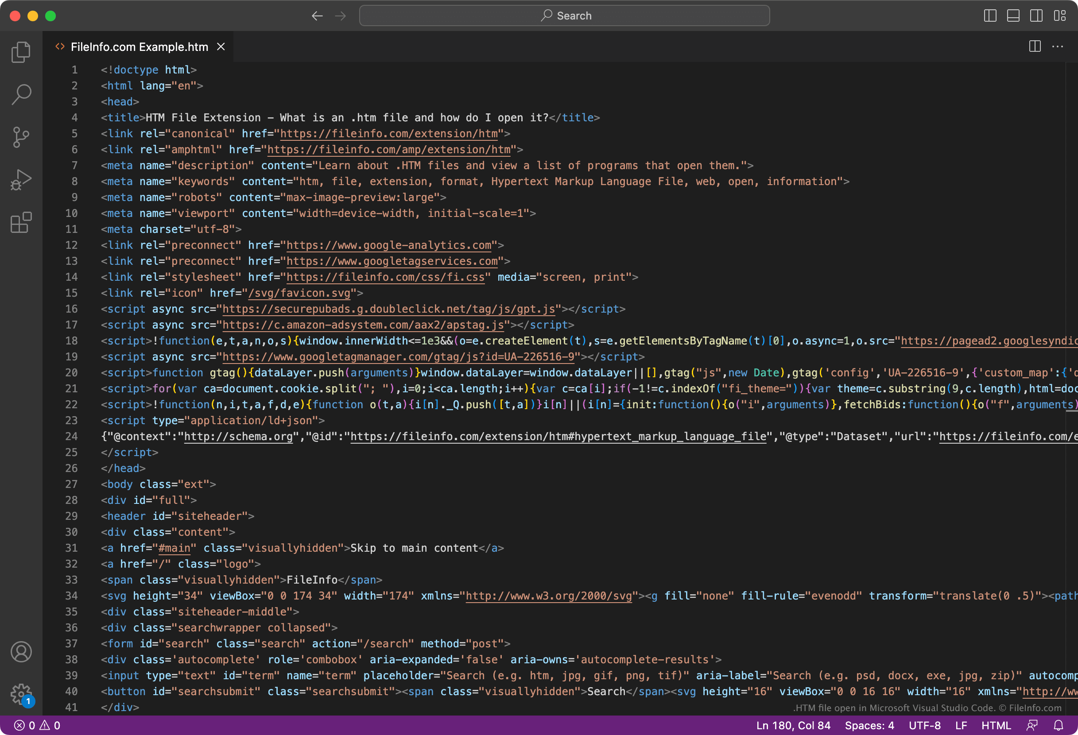Toggle the bottom panel visibility
1078x735 pixels.
[1013, 16]
